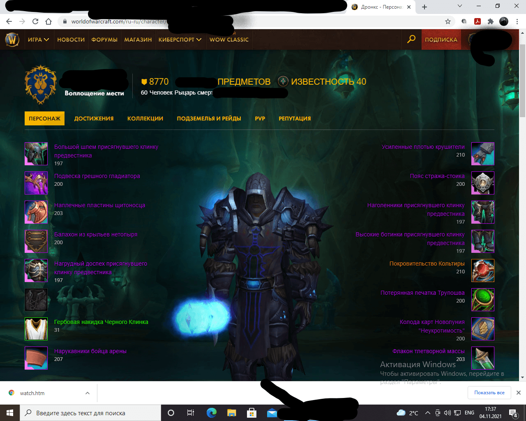The height and width of the screenshot is (421, 526).
Task: Open Потерянная печатка Трупошва link
Action: coord(422,293)
